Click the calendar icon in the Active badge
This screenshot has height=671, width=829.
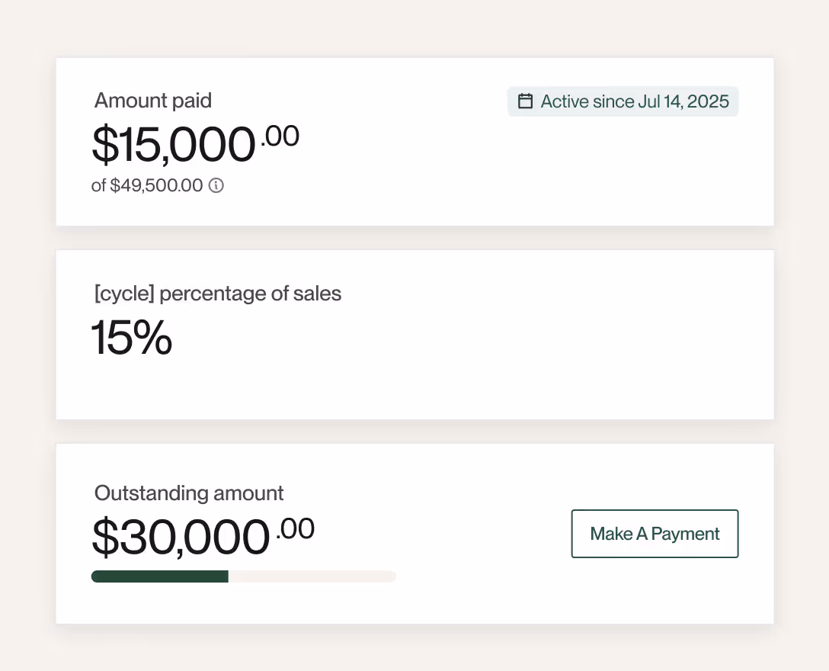(525, 101)
